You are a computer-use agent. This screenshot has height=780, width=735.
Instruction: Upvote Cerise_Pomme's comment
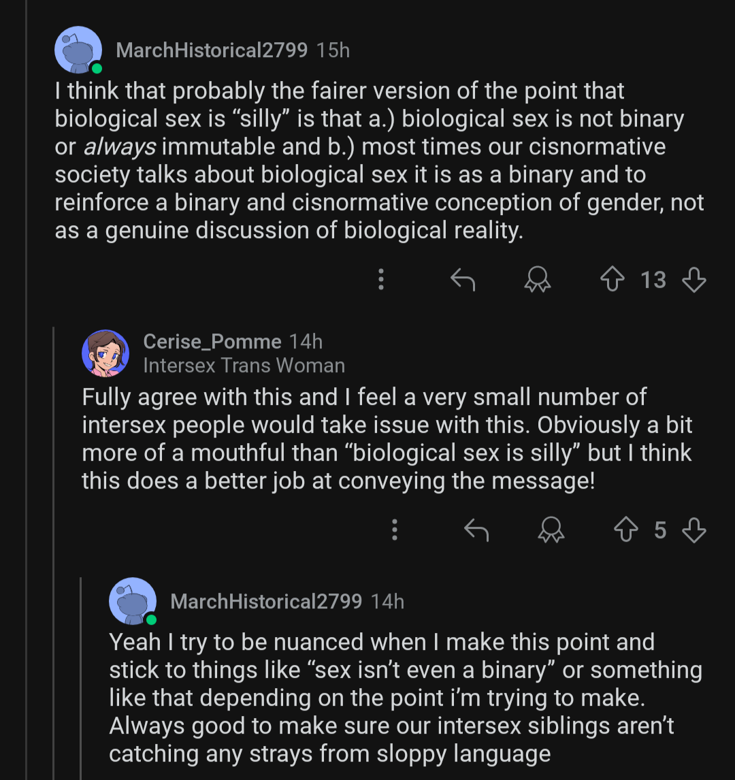tap(625, 530)
